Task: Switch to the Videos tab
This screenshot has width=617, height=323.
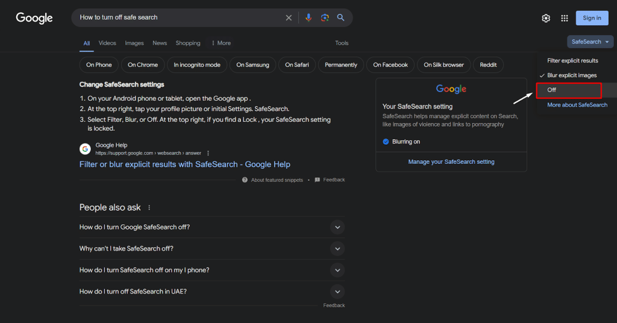Action: coord(107,43)
